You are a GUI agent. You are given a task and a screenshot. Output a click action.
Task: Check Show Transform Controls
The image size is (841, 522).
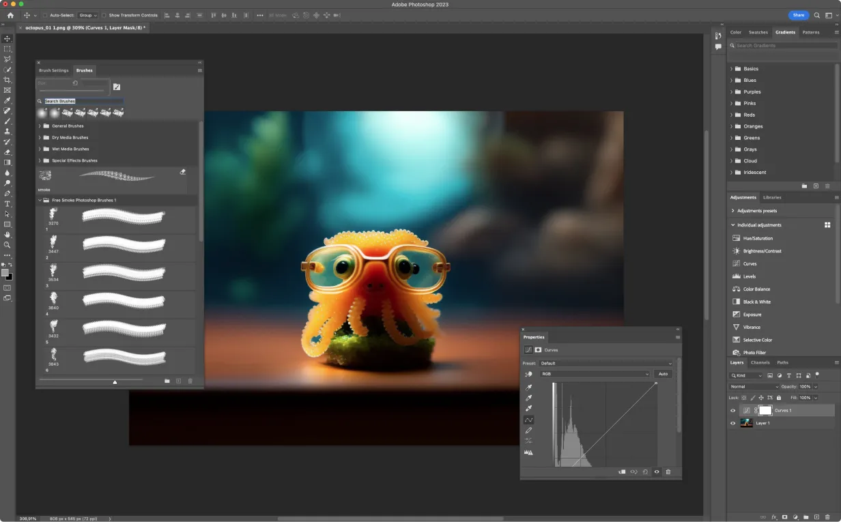(x=104, y=15)
